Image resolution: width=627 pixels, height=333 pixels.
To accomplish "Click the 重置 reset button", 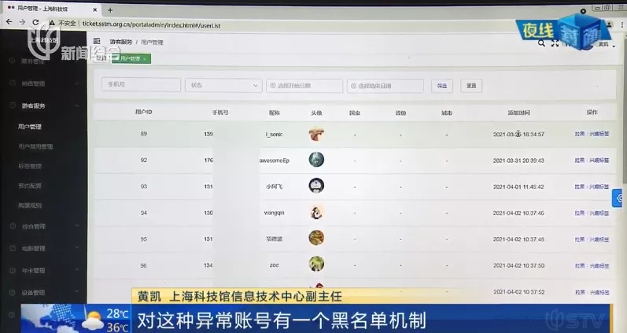I will tap(471, 86).
